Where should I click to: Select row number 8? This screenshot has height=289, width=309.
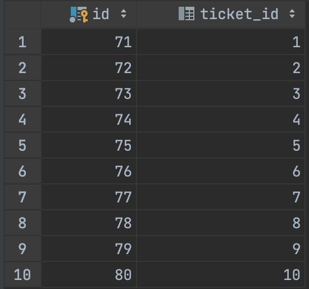click(22, 223)
